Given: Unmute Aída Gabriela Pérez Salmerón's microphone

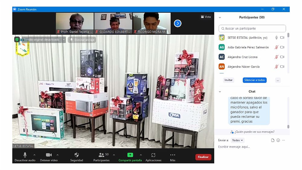Looking at the screenshot, I should point(276,47).
